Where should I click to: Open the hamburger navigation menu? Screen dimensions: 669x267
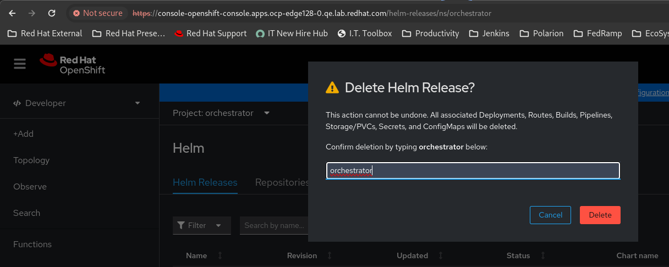click(20, 64)
